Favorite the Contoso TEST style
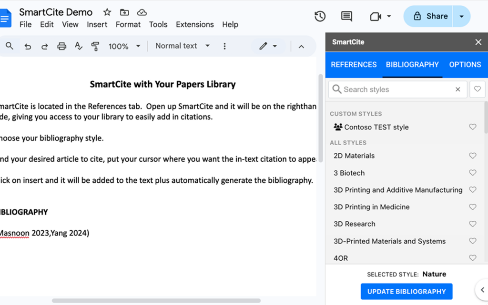This screenshot has width=488, height=305. coord(472,127)
